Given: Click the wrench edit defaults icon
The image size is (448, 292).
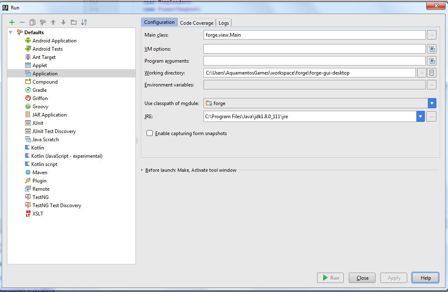Looking at the screenshot, I should pos(43,22).
